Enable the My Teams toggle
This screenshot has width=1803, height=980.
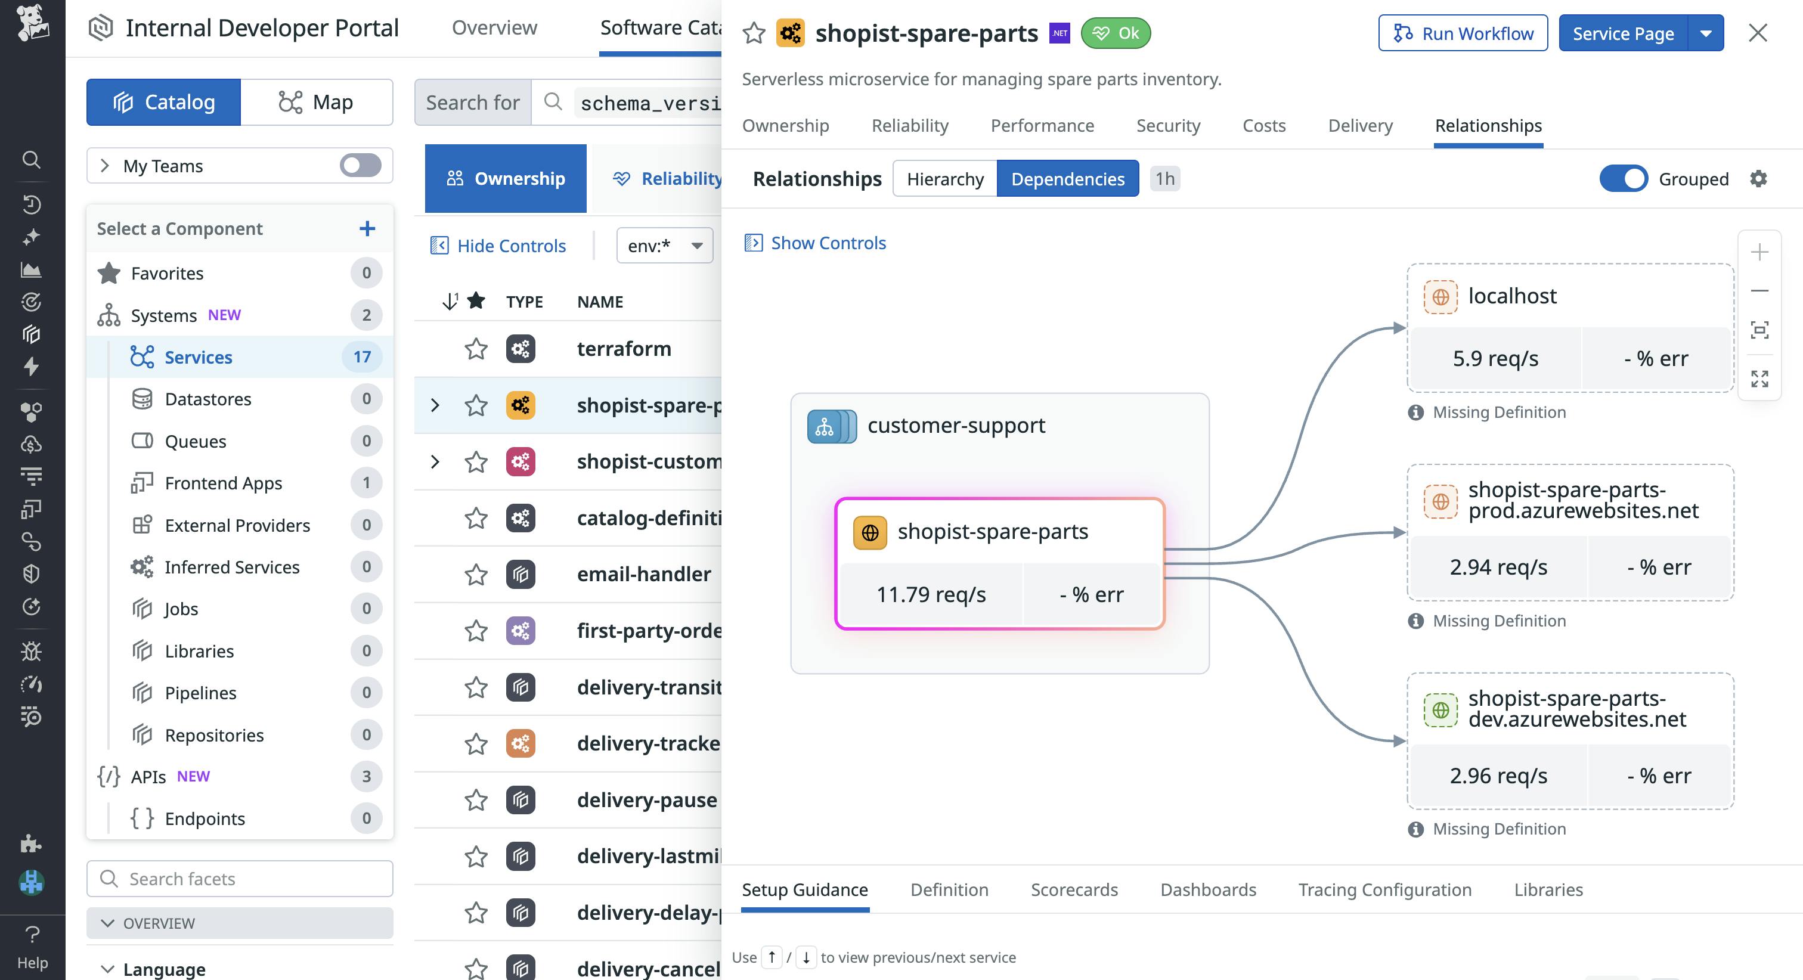click(x=359, y=165)
